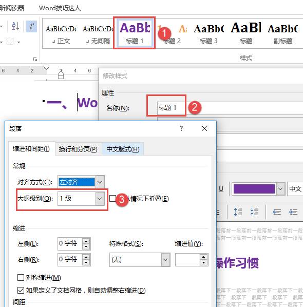The image size is (303, 307).
Task: Open the paragraph settings launcher icon
Action: tap(35, 59)
